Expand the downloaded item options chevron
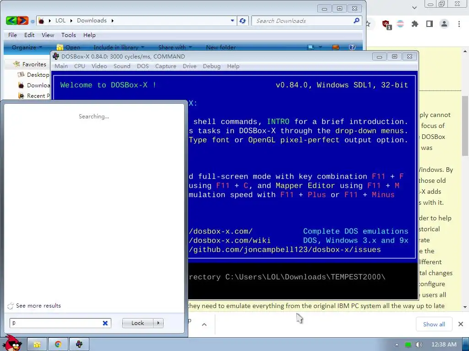Image resolution: width=469 pixels, height=351 pixels. [204, 324]
